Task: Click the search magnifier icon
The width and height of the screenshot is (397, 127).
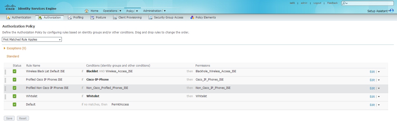Action: point(344,3)
